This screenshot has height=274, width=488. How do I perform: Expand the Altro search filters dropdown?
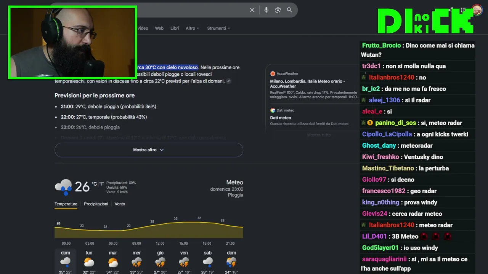(x=193, y=28)
